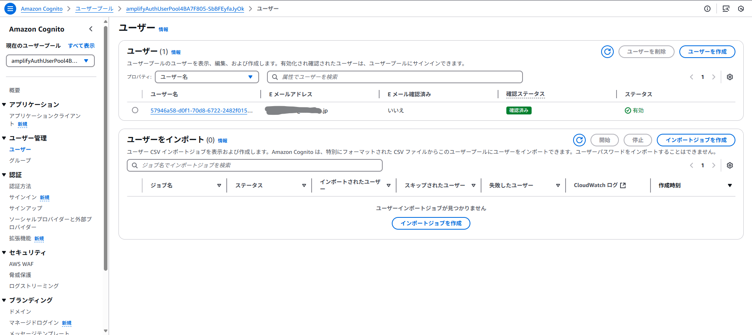Collapse the ユーザー管理 sidebar section
Viewport: 752px width, 335px height.
click(4, 138)
